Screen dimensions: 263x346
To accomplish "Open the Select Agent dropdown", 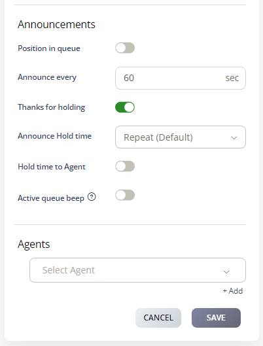I will tap(137, 270).
